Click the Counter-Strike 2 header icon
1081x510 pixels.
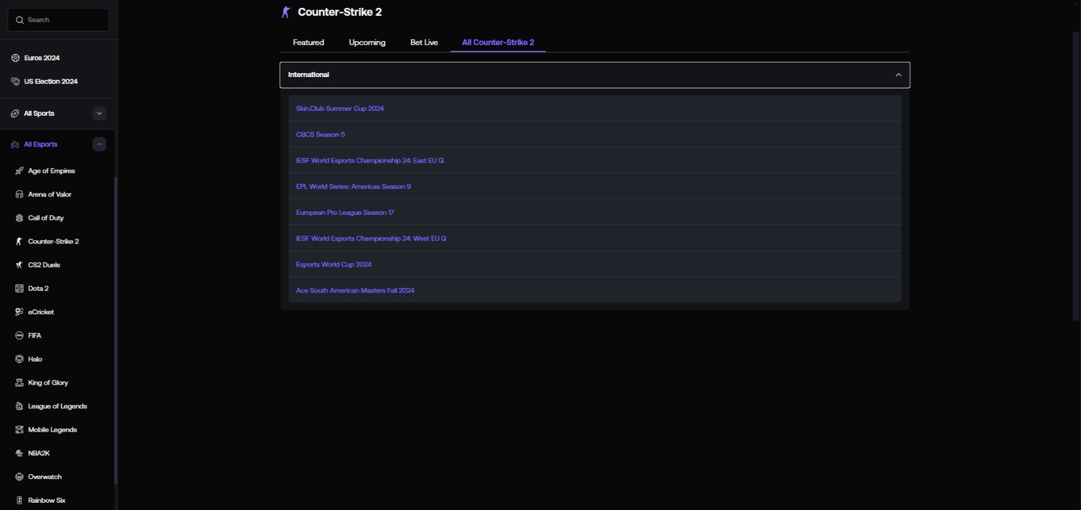pos(286,12)
